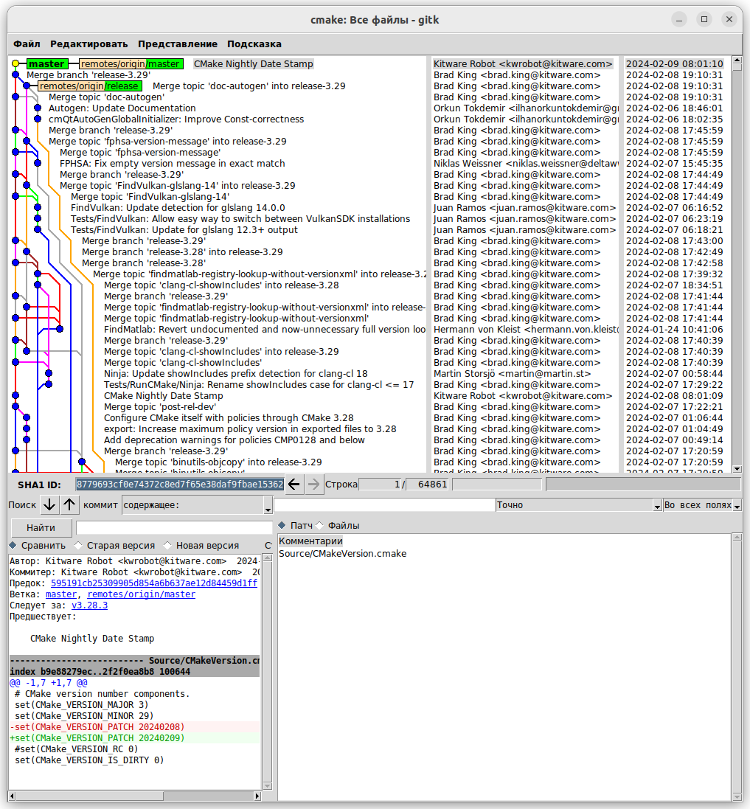Click the back arrow next to SHA1 ID

tap(294, 485)
